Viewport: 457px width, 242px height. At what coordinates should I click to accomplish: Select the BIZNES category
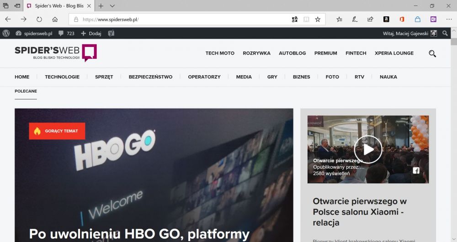pos(301,77)
